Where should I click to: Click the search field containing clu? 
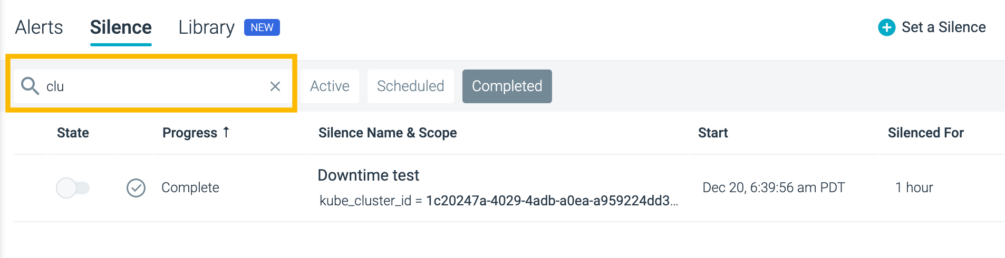tap(152, 86)
